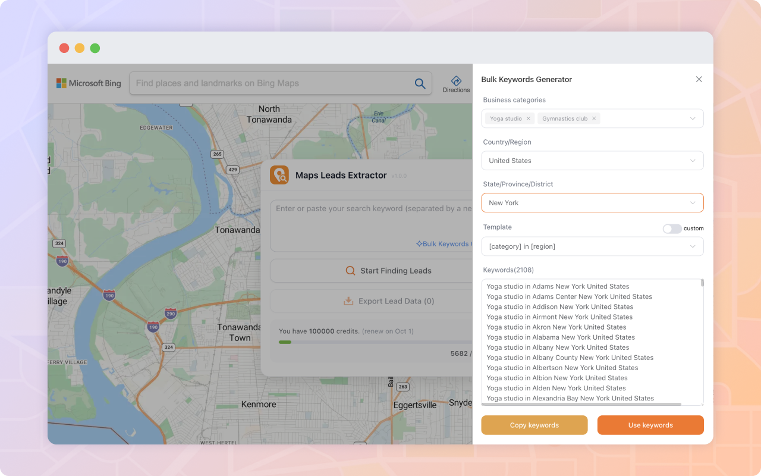This screenshot has width=761, height=476.
Task: Select keyword 'Yoga studio in Adams New York United States'
Action: [x=558, y=286]
